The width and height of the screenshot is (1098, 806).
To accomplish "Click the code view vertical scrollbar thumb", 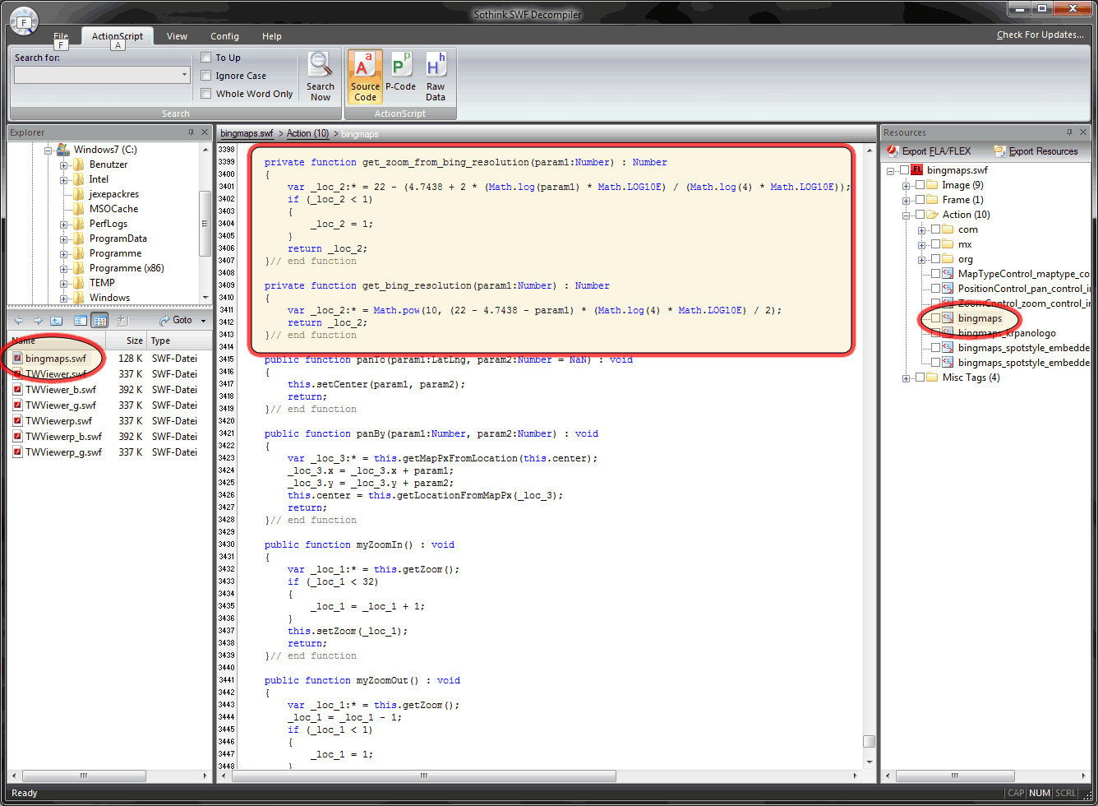I will 869,741.
